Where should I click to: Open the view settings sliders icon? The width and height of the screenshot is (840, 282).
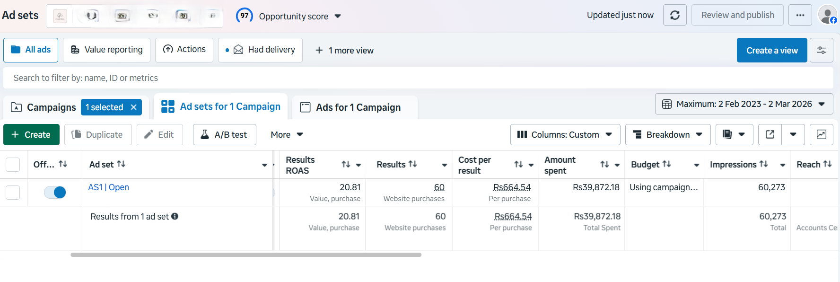[x=822, y=50]
